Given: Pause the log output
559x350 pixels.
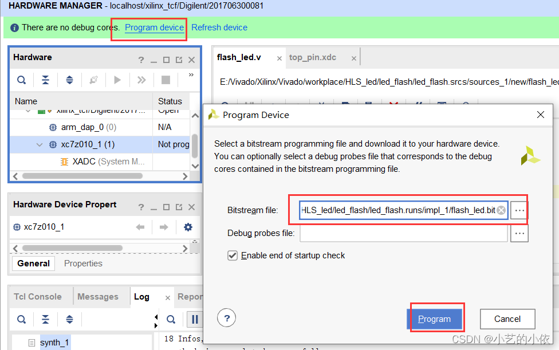Looking at the screenshot, I should click(195, 319).
